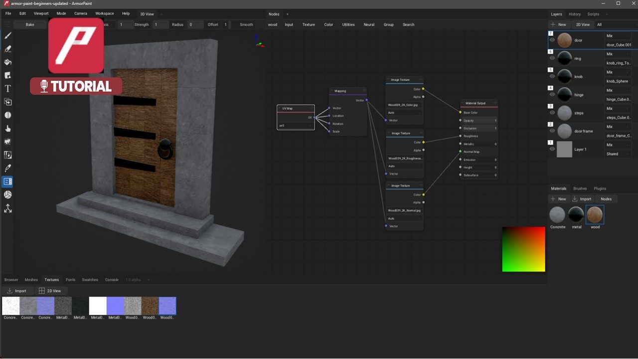Click the 3D axis orientation gizmo
The width and height of the screenshot is (638, 359).
[258, 41]
